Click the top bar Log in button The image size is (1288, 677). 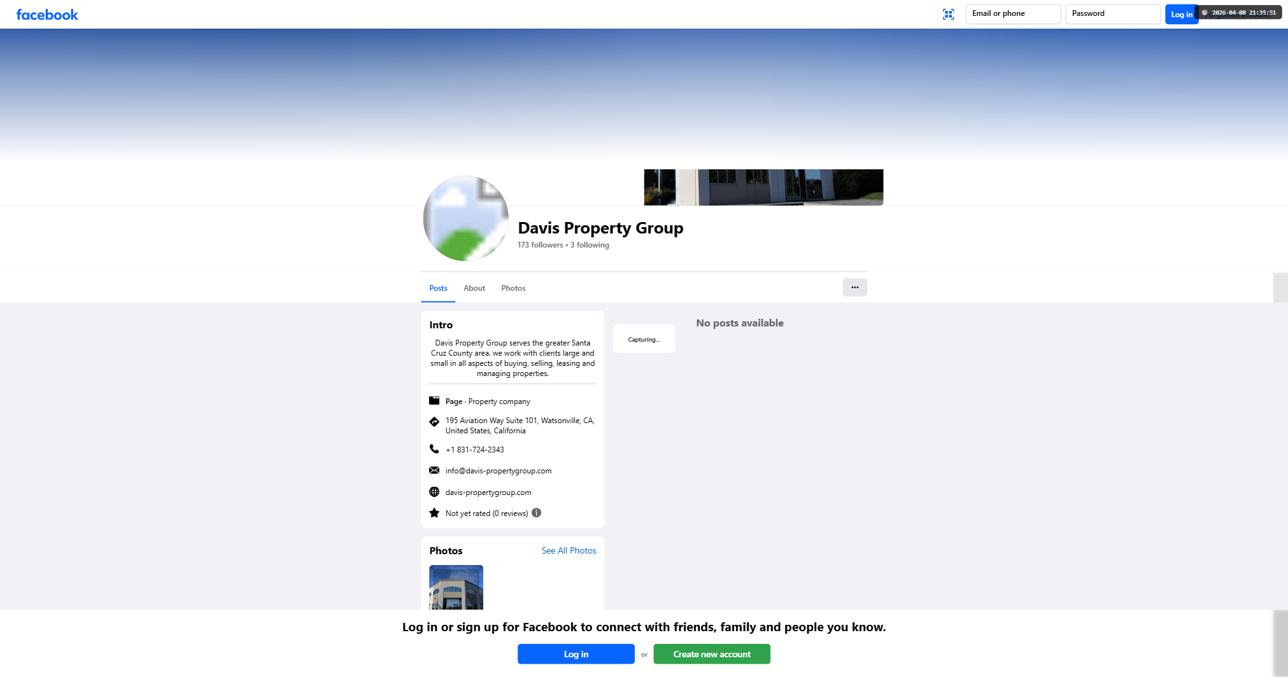(1182, 14)
